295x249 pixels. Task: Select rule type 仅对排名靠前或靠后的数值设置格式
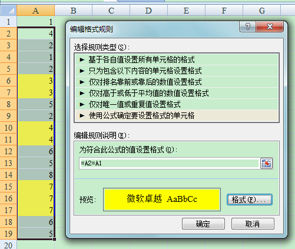pos(177,82)
